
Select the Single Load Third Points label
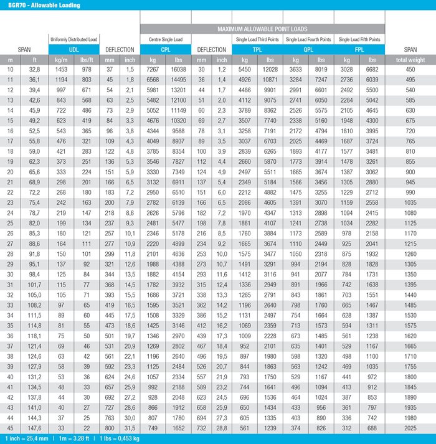pos(258,40)
